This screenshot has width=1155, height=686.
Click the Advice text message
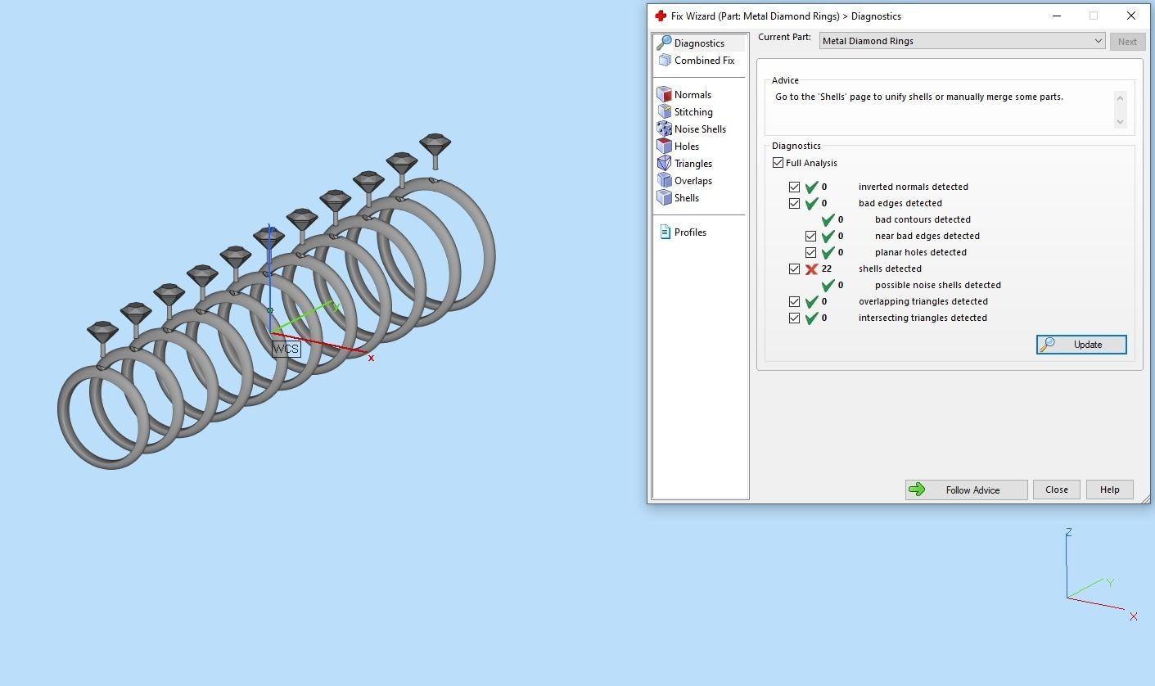[x=918, y=97]
